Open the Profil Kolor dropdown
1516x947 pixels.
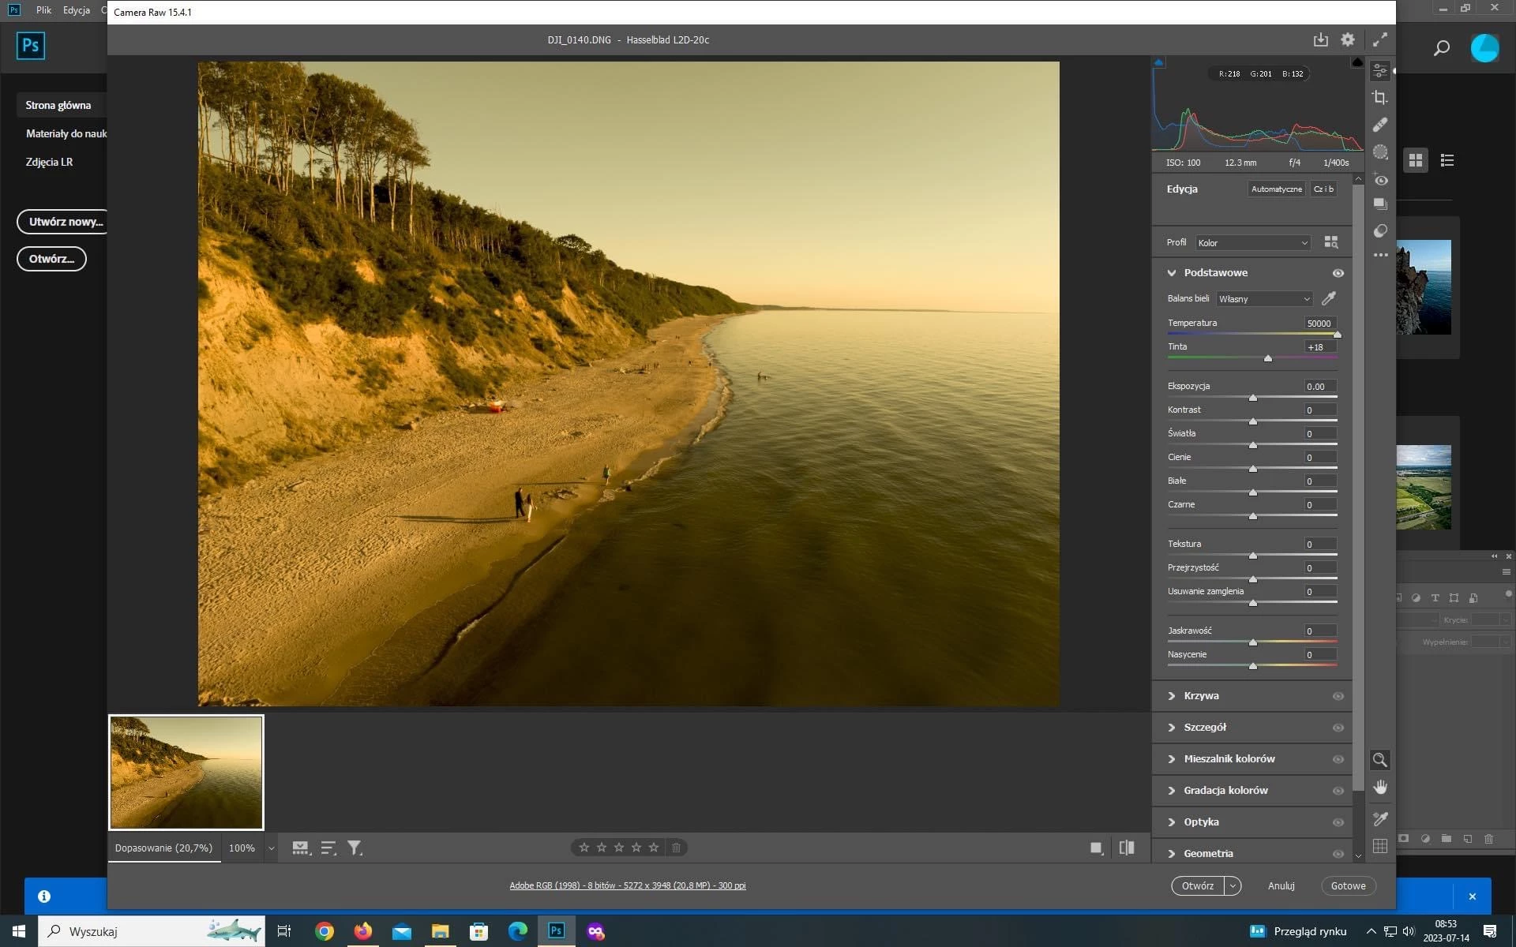click(1252, 243)
